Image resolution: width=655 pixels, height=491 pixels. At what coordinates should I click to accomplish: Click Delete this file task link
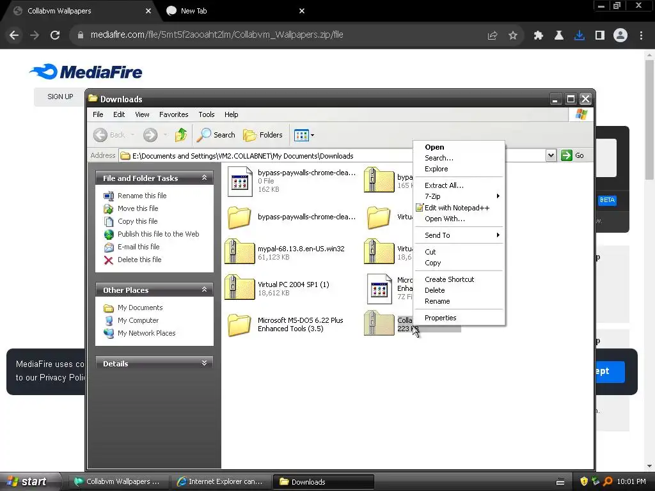click(x=139, y=260)
